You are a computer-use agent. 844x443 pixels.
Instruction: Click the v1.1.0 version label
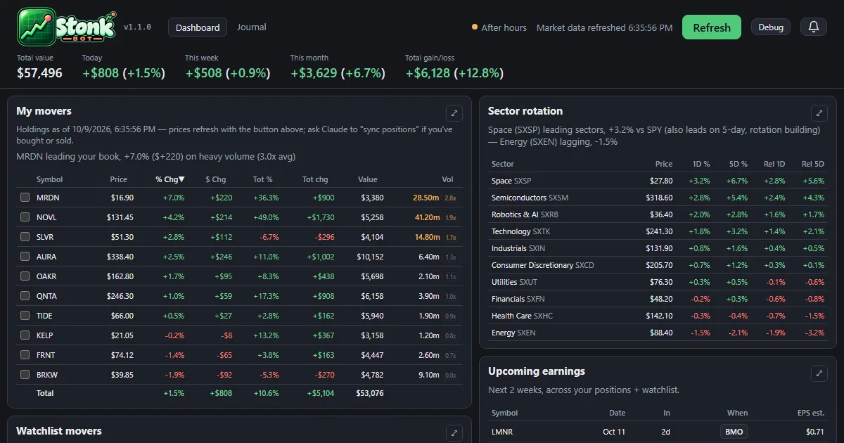[x=137, y=27]
